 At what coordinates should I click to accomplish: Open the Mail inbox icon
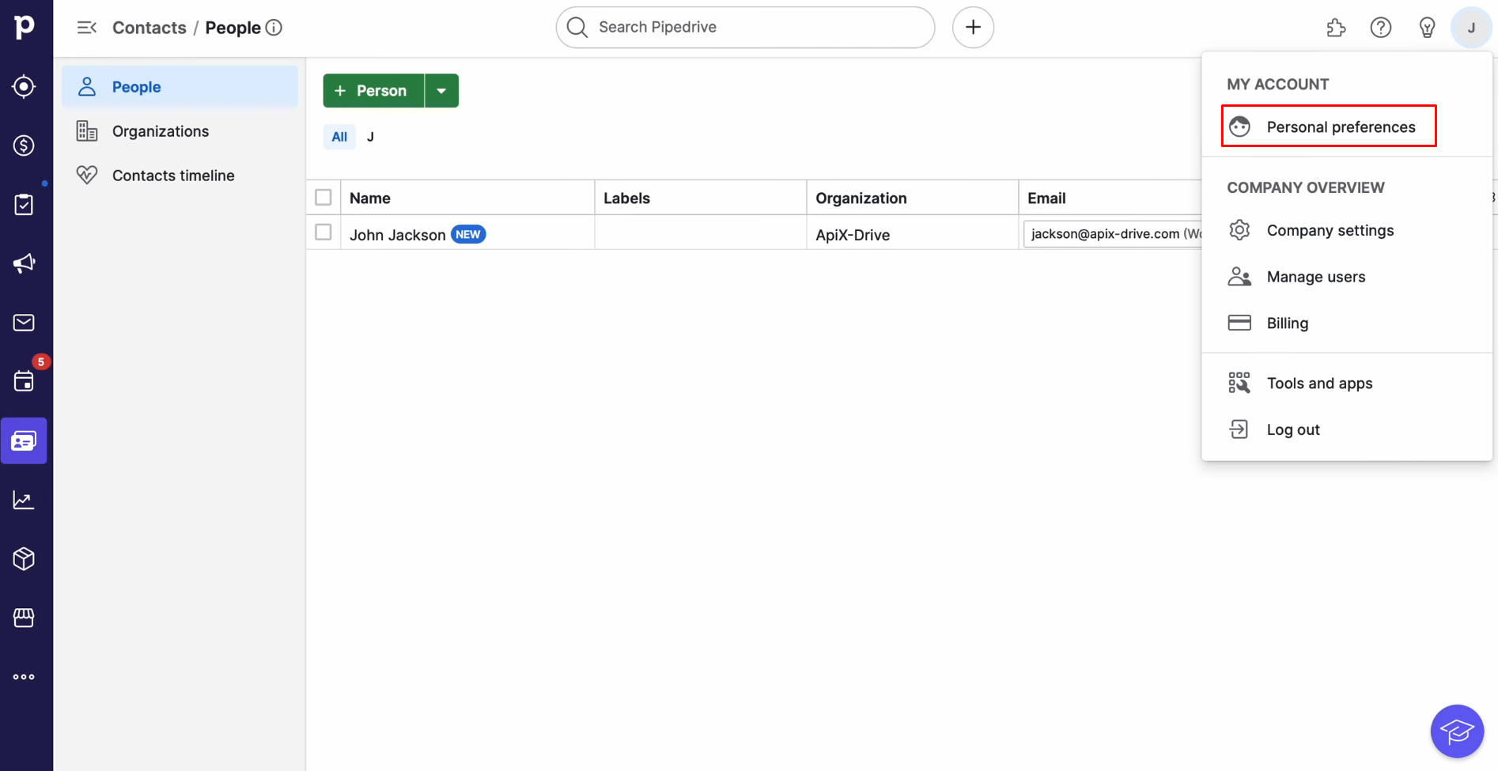pos(24,322)
